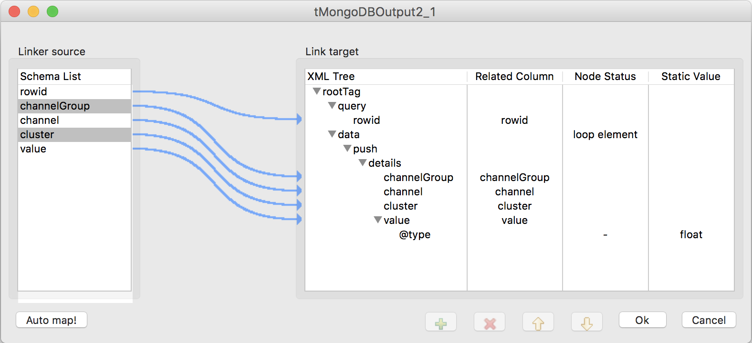
Task: Collapse the value node triangle in XML tree
Action: tap(378, 220)
